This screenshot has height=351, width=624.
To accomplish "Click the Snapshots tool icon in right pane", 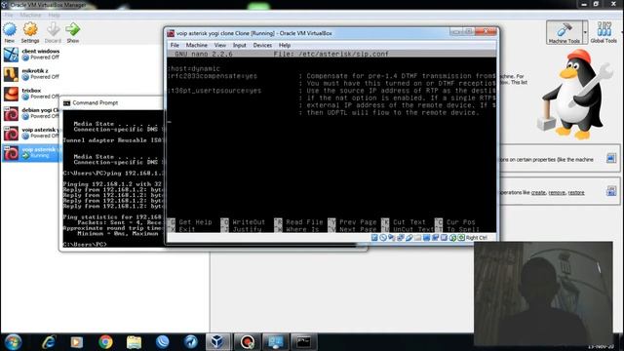I will 611,191.
